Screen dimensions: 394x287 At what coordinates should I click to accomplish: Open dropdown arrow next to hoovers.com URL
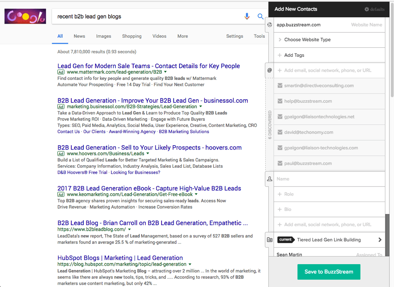(x=148, y=154)
